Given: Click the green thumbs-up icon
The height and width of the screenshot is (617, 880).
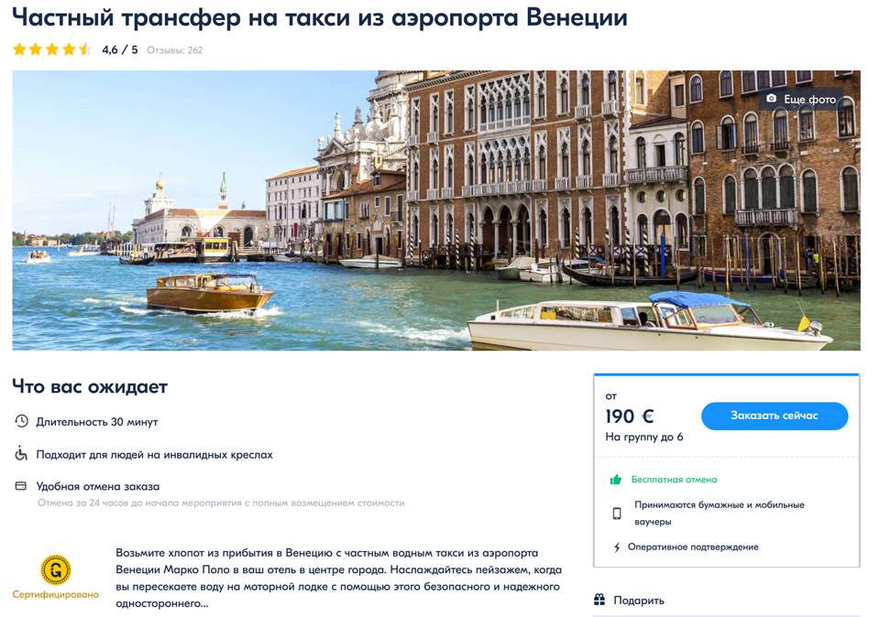Looking at the screenshot, I should pos(616,479).
